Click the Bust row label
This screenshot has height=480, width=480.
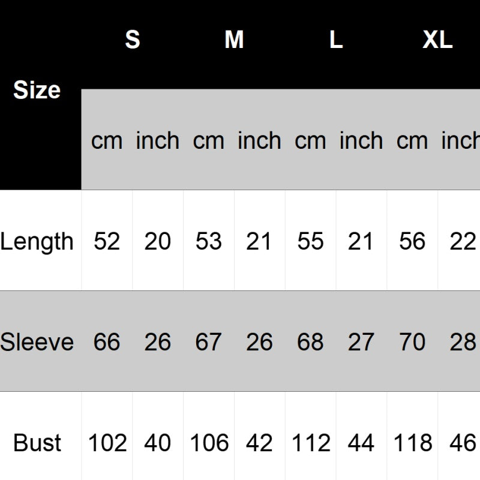37,443
